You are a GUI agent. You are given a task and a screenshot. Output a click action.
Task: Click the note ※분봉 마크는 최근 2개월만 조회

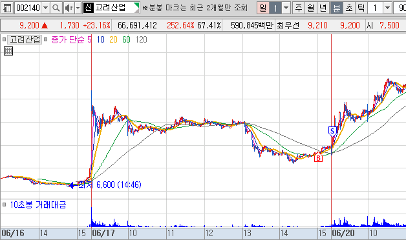[195, 8]
